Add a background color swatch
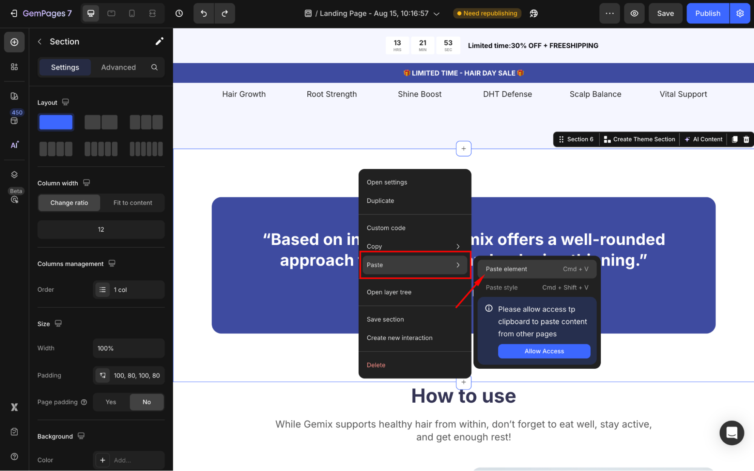This screenshot has height=471, width=754. point(103,460)
